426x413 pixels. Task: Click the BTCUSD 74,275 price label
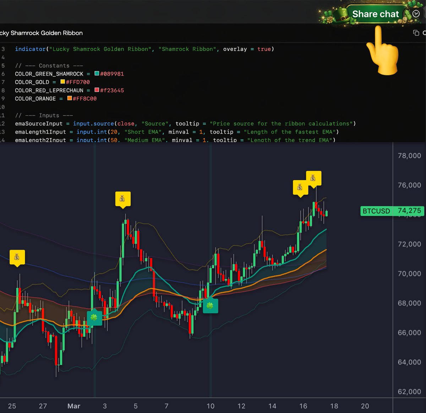392,211
